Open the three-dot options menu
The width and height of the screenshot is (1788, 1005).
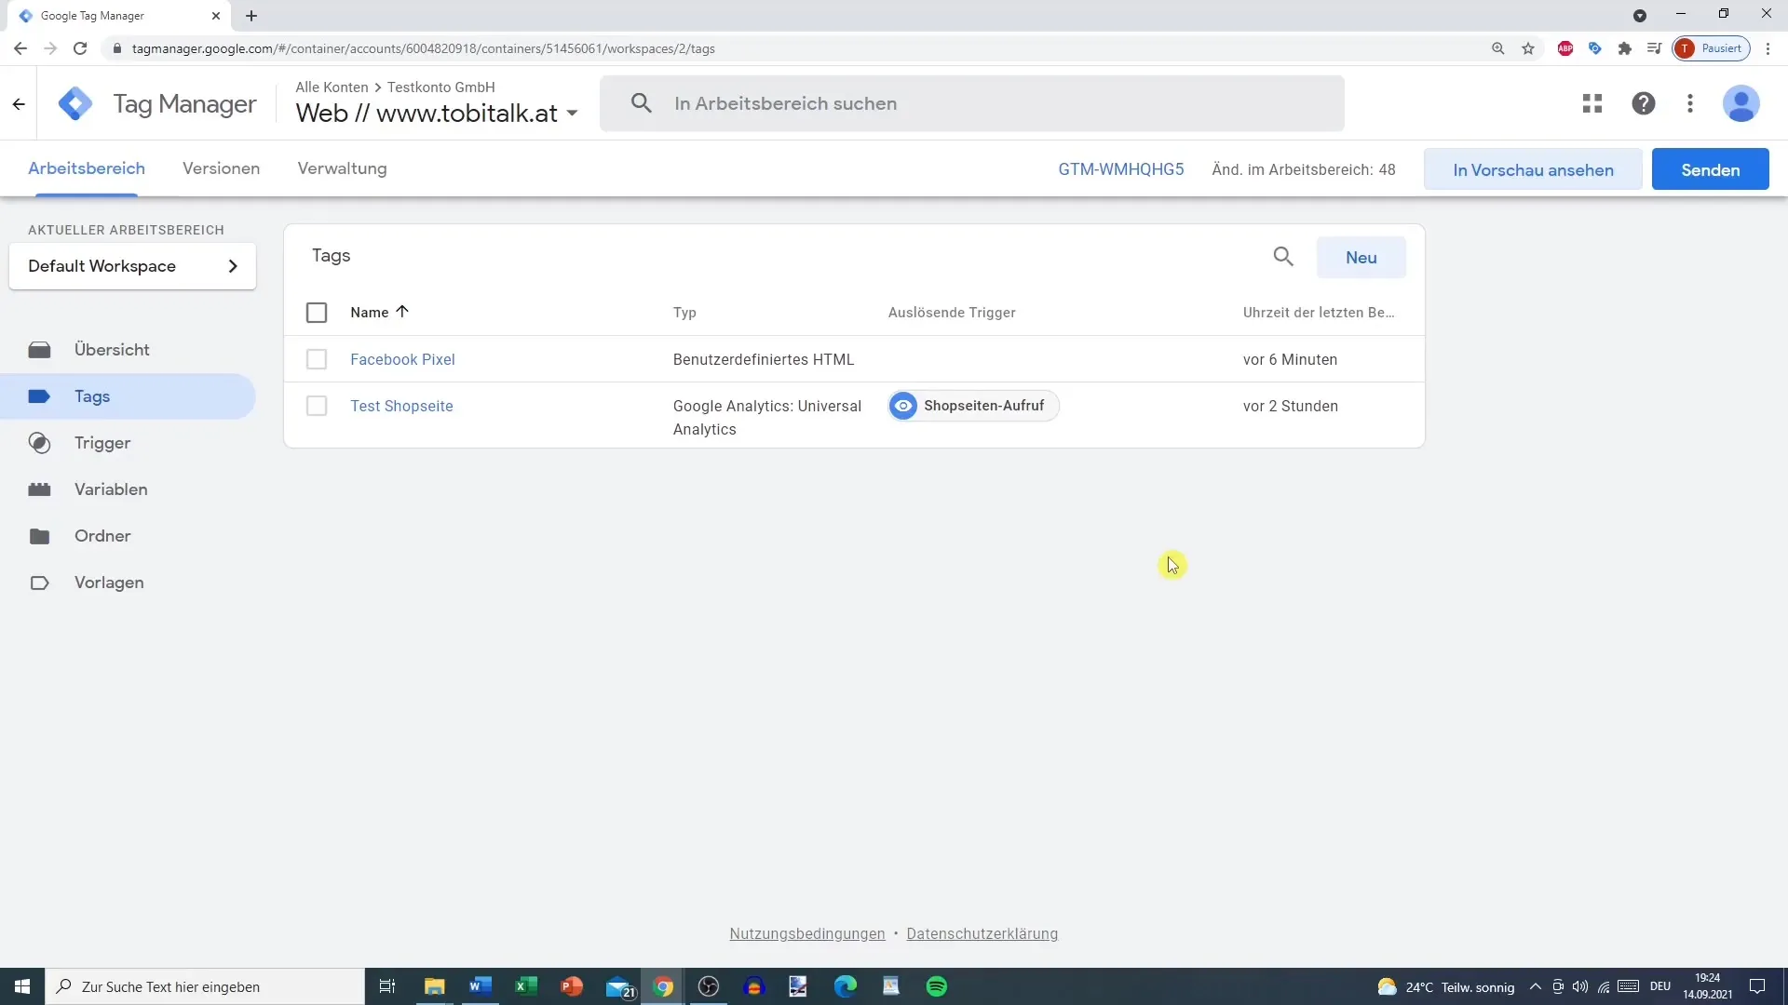[x=1690, y=101]
